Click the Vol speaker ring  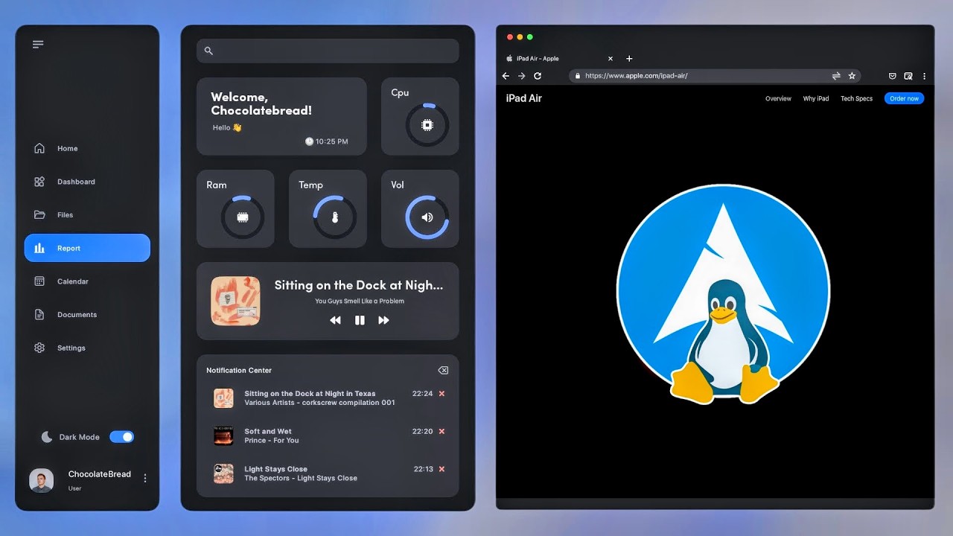(x=427, y=217)
